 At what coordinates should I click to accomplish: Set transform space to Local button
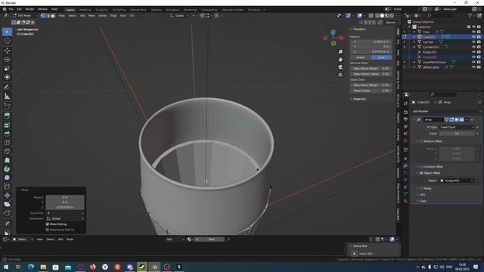click(381, 57)
